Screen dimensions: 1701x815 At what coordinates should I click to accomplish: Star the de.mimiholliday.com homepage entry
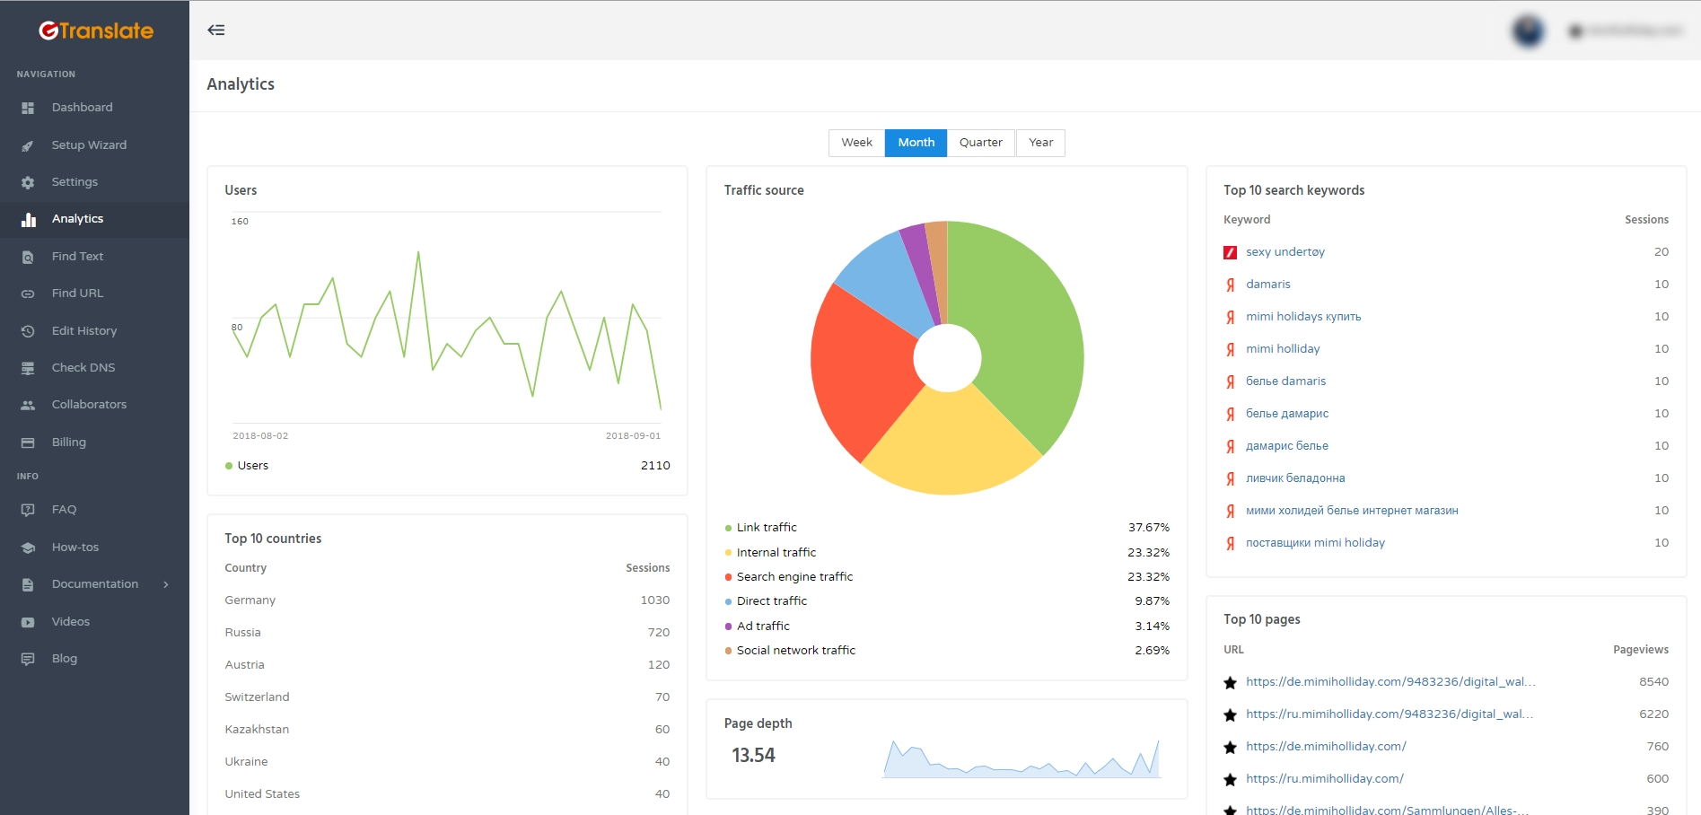pyautogui.click(x=1232, y=747)
